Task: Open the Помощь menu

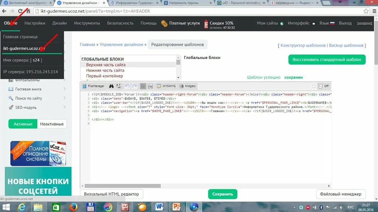Action: [x=148, y=23]
